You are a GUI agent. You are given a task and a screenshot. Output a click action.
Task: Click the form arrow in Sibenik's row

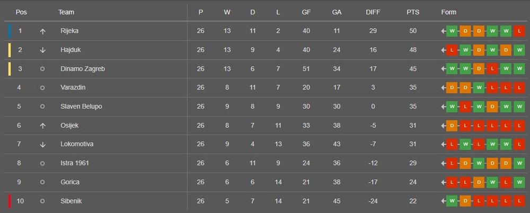pos(443,201)
